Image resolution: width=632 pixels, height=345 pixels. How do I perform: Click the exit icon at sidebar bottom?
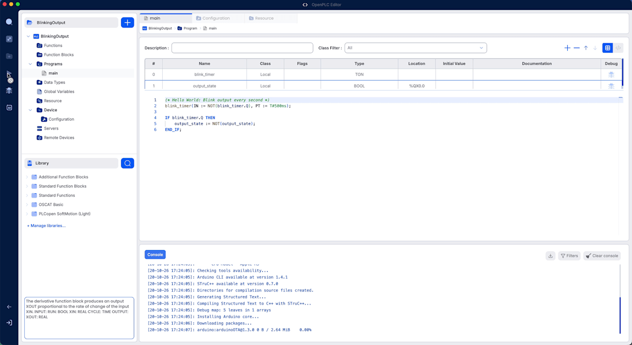[x=9, y=323]
